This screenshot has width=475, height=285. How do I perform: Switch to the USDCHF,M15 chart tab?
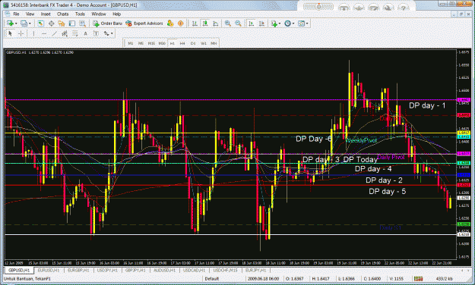click(x=226, y=270)
